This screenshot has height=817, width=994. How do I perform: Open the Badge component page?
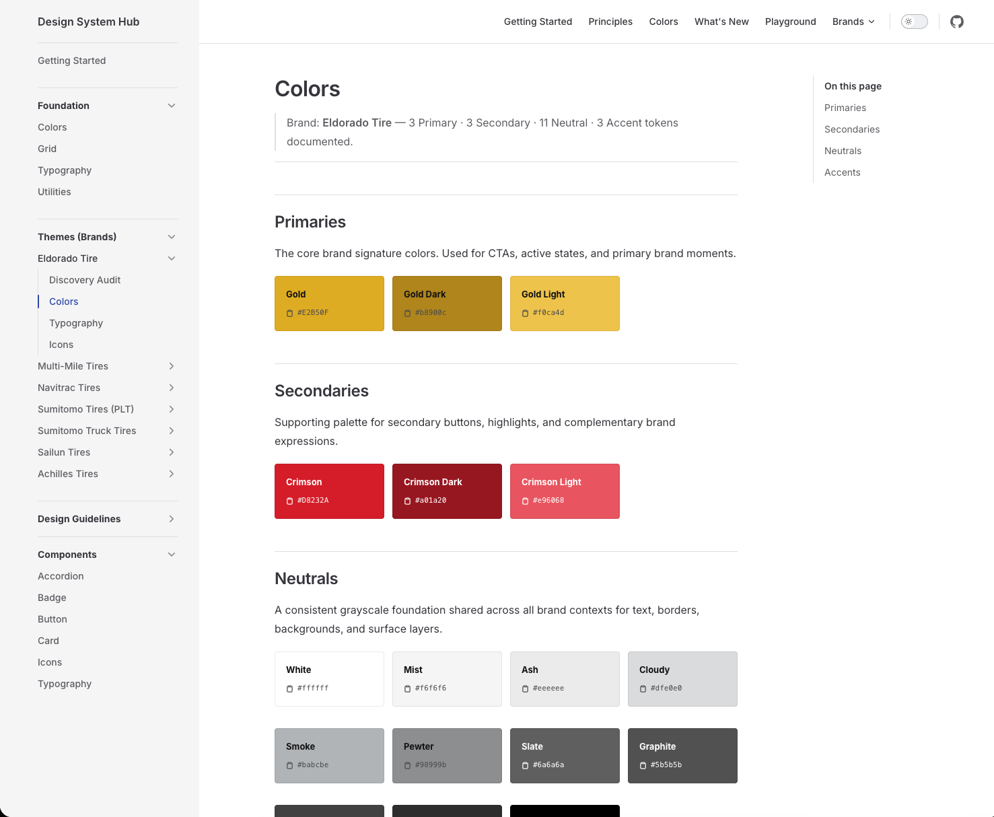pos(52,598)
